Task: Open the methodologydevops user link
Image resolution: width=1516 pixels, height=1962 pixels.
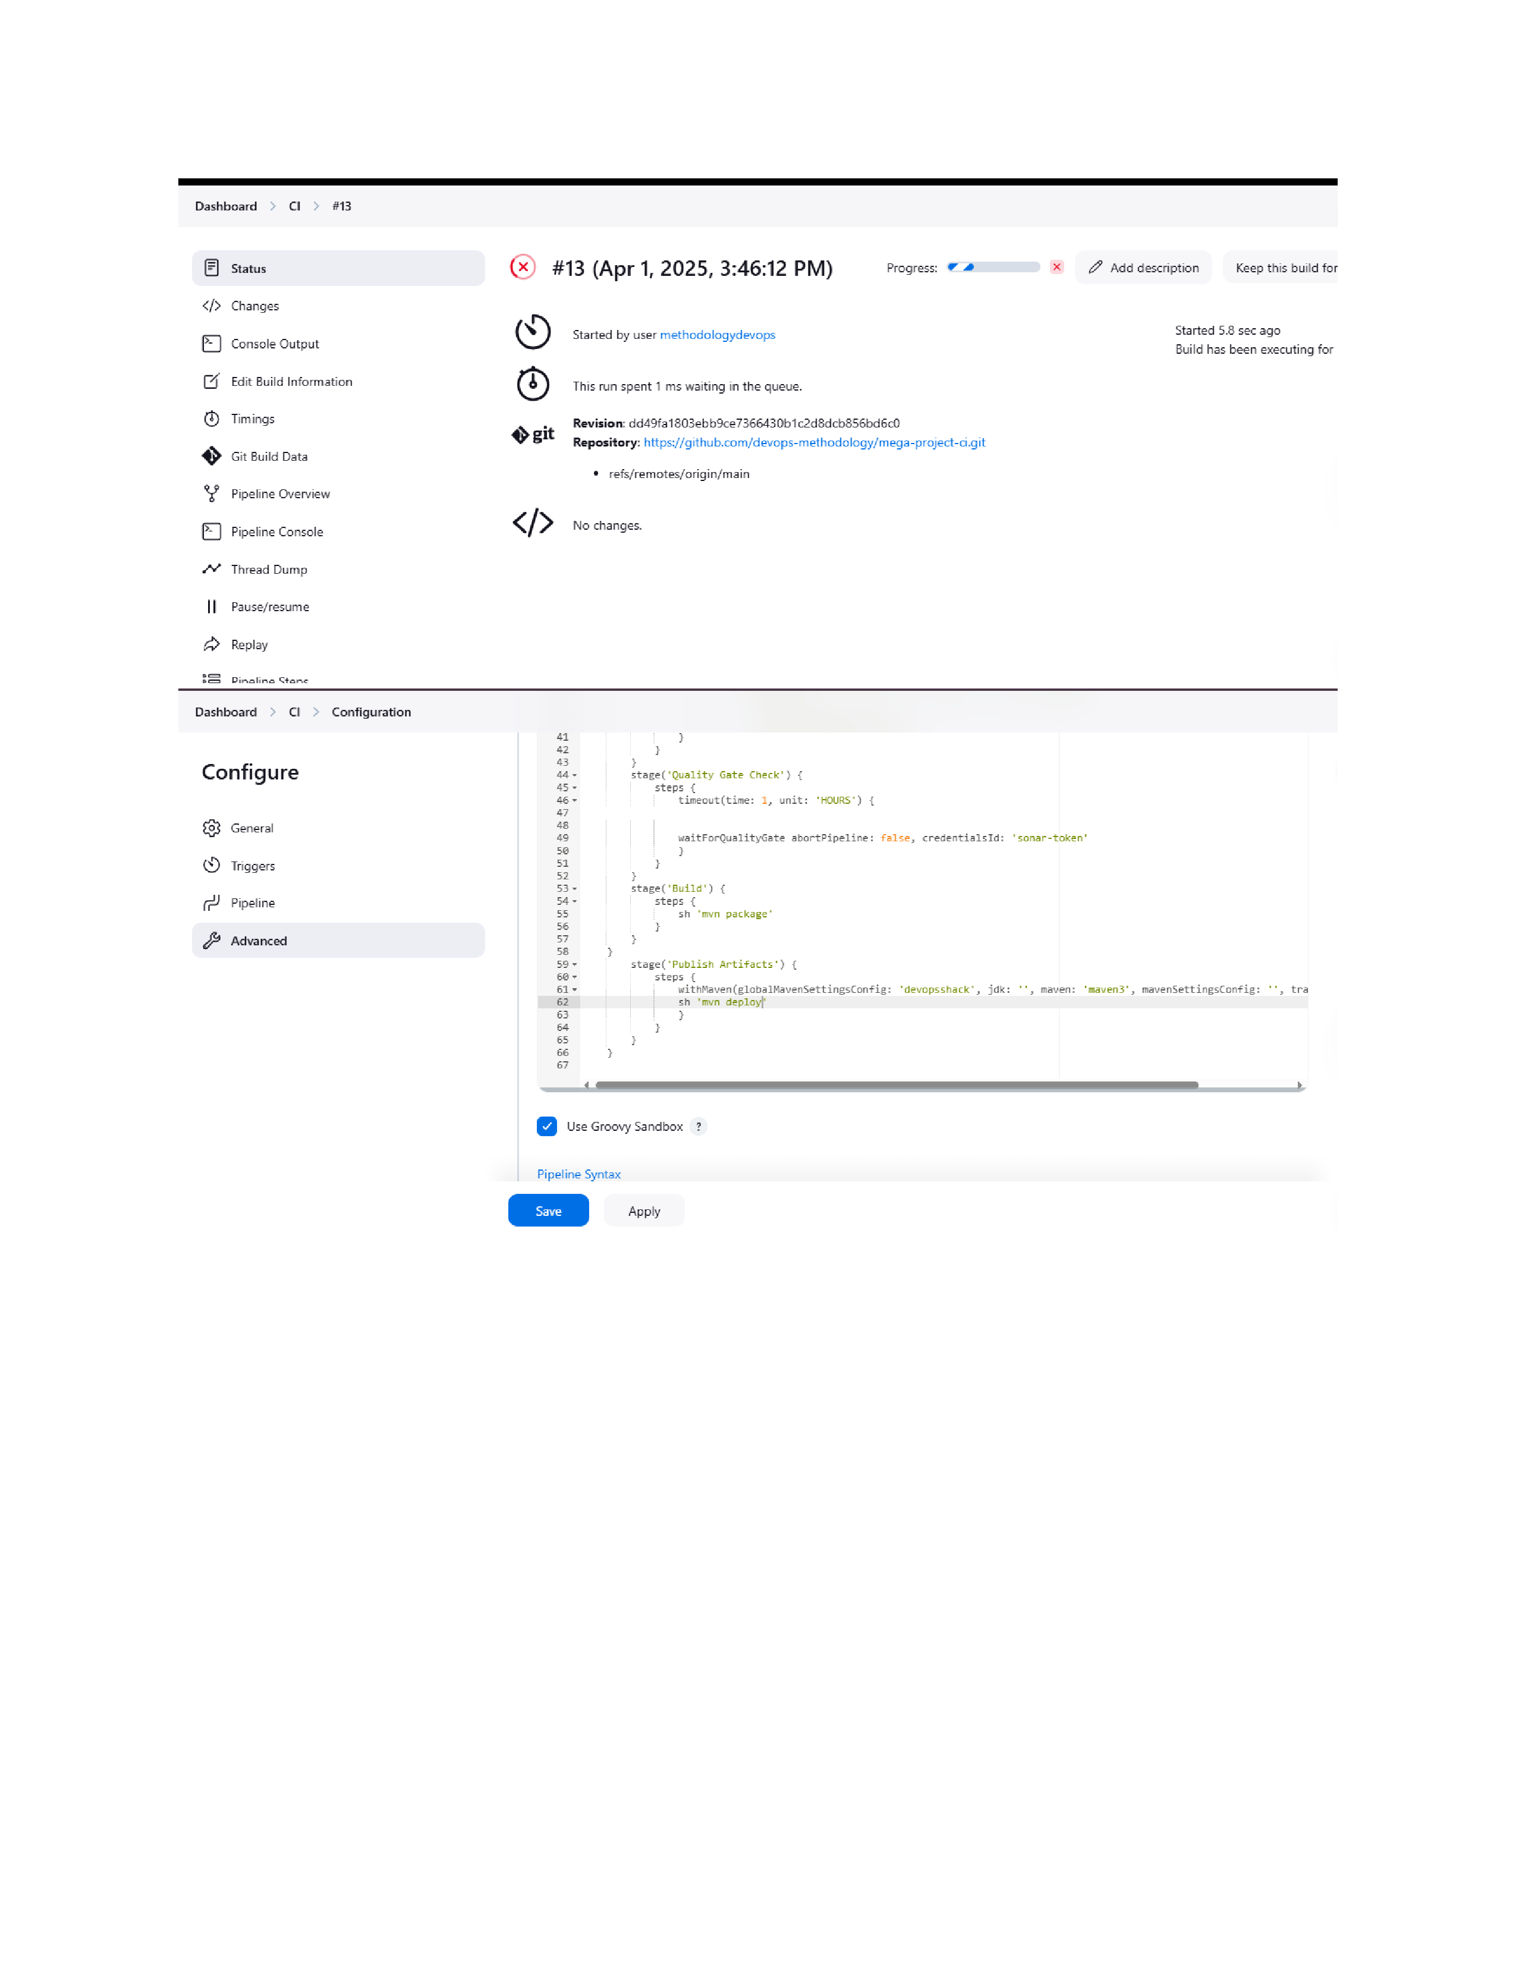Action: point(717,334)
